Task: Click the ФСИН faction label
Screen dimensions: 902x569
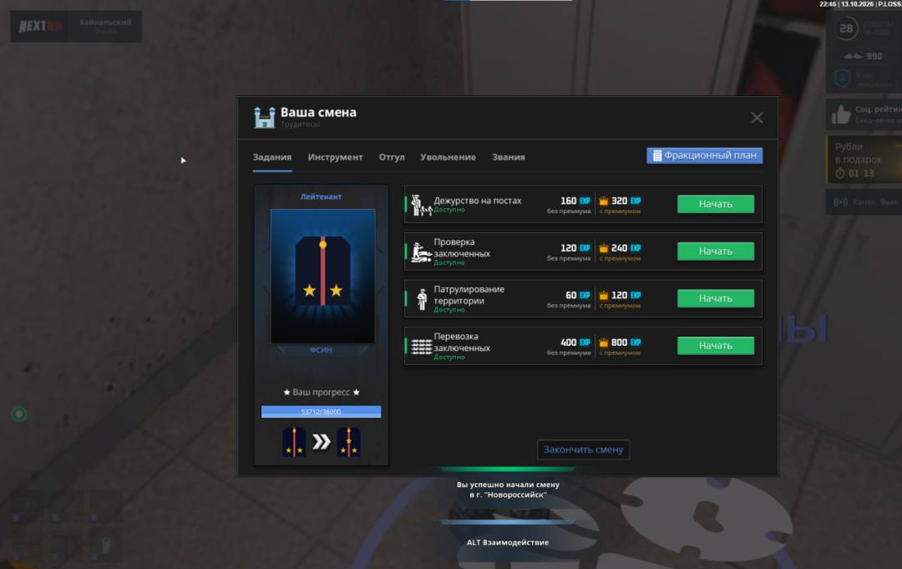Action: tap(321, 350)
